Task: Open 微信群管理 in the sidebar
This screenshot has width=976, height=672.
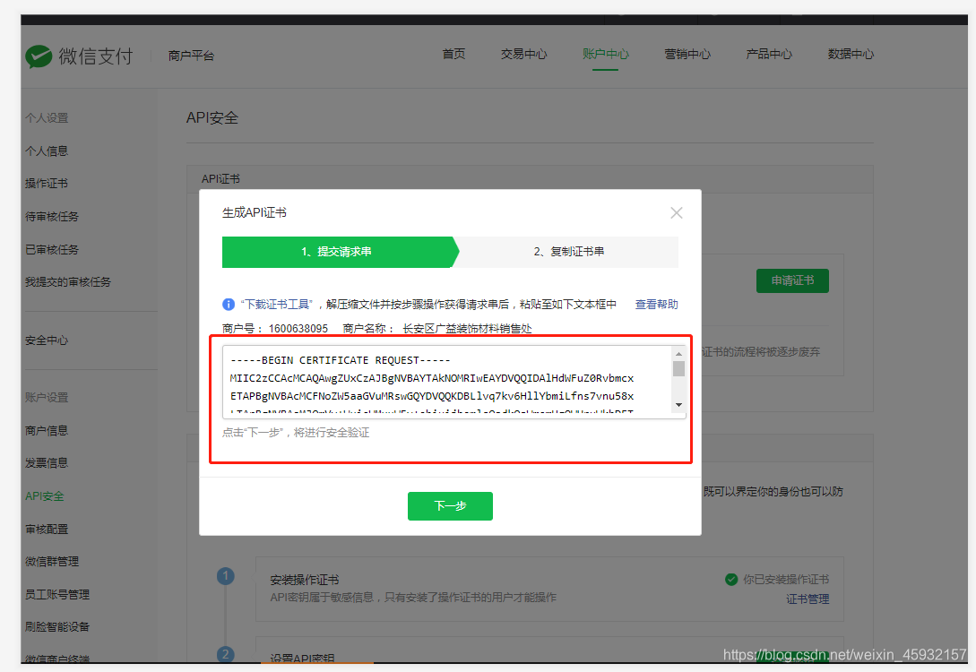Action: [52, 561]
